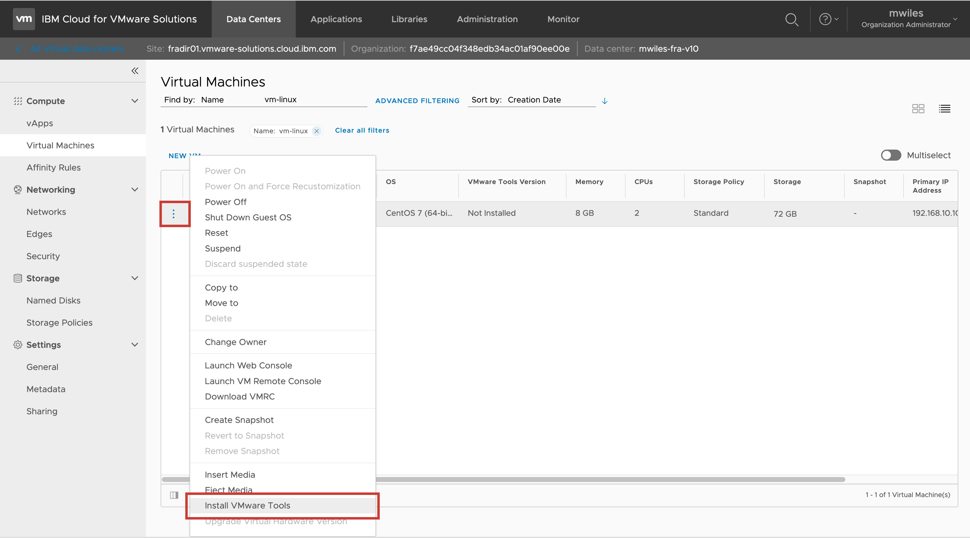970x538 pixels.
Task: Open Advanced Filtering
Action: (417, 101)
